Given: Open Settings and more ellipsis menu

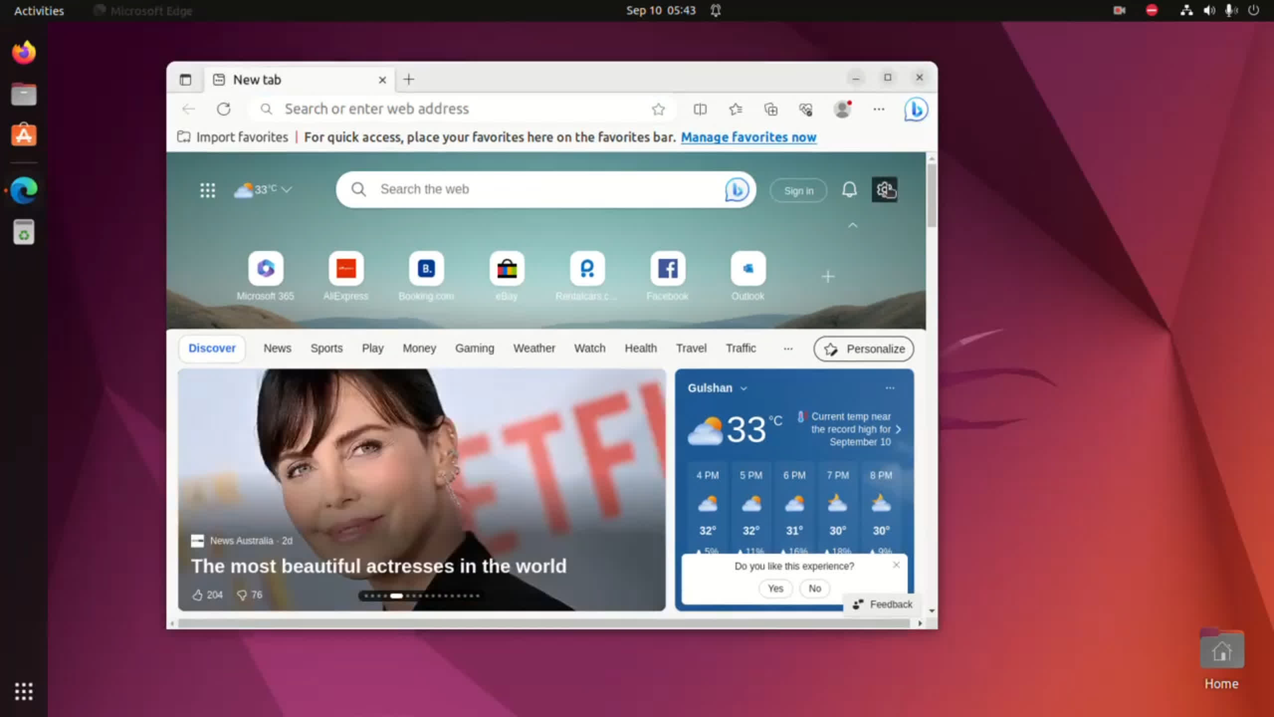Looking at the screenshot, I should [x=879, y=109].
